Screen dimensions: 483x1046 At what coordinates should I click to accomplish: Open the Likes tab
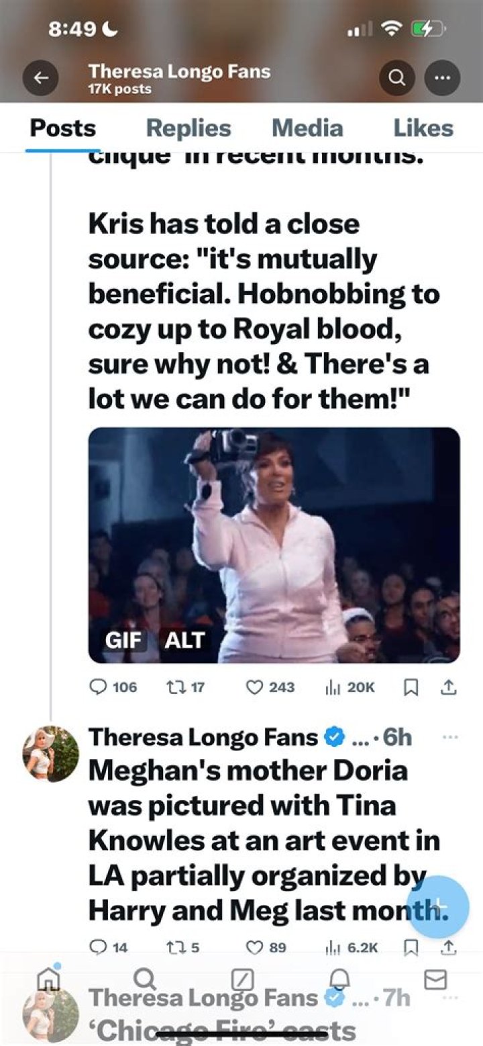coord(423,128)
